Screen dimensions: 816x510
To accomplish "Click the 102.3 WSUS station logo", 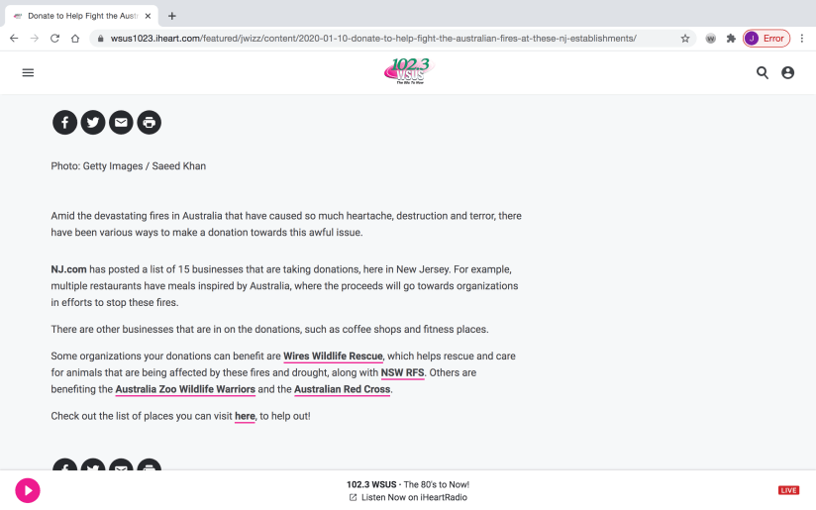I will (408, 71).
